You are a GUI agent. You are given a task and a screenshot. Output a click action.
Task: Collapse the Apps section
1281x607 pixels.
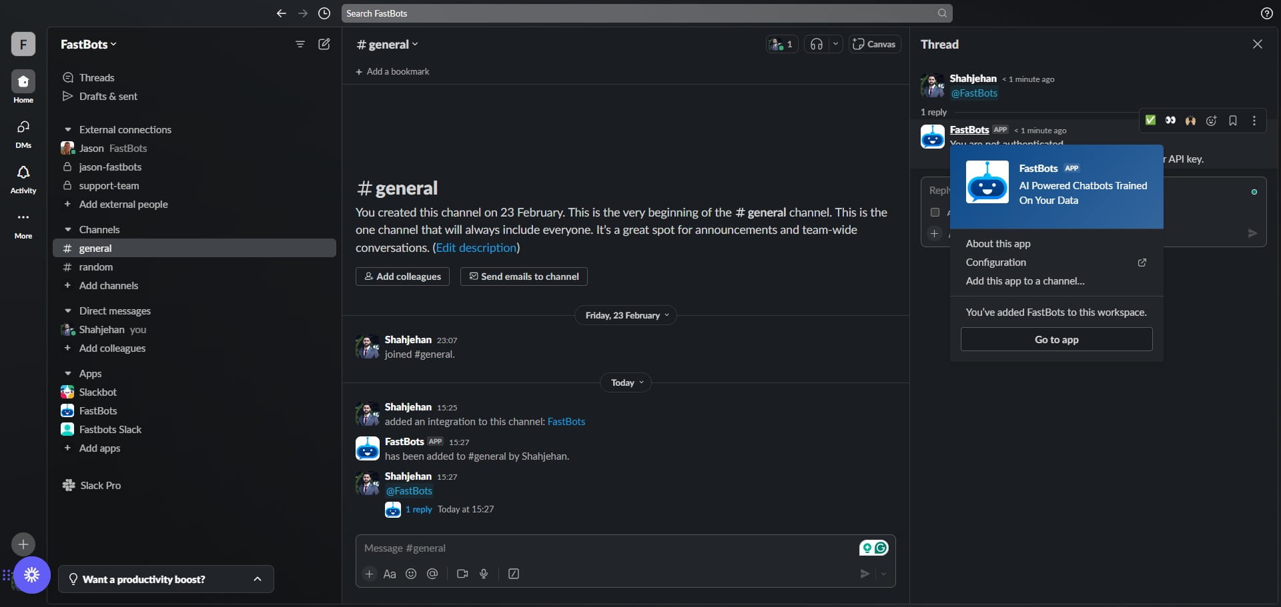(x=67, y=373)
